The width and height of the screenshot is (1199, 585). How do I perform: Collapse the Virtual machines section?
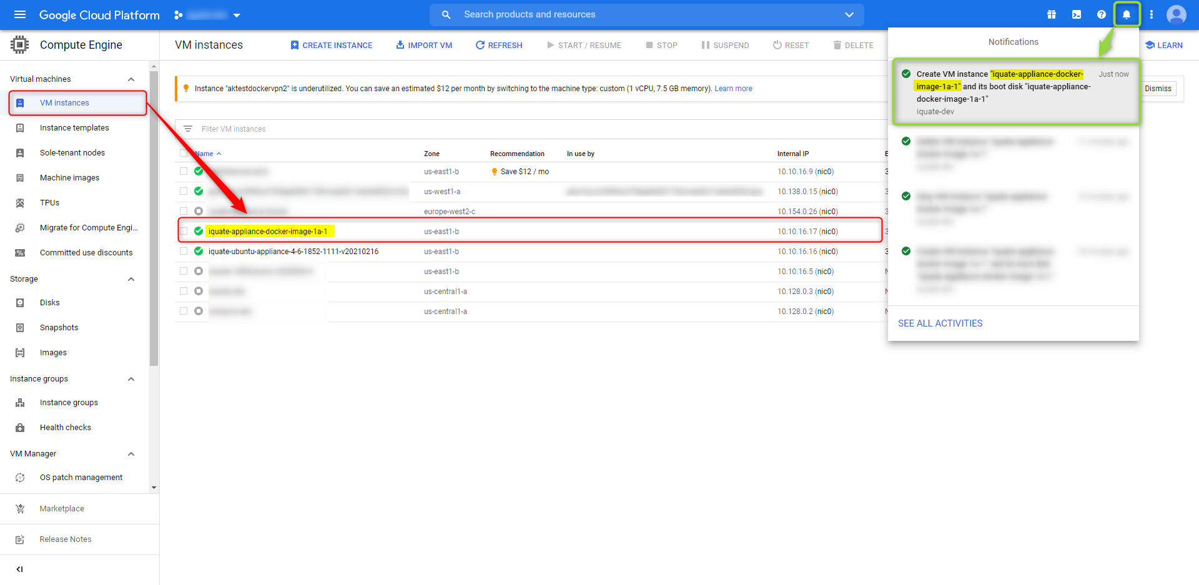coord(131,79)
